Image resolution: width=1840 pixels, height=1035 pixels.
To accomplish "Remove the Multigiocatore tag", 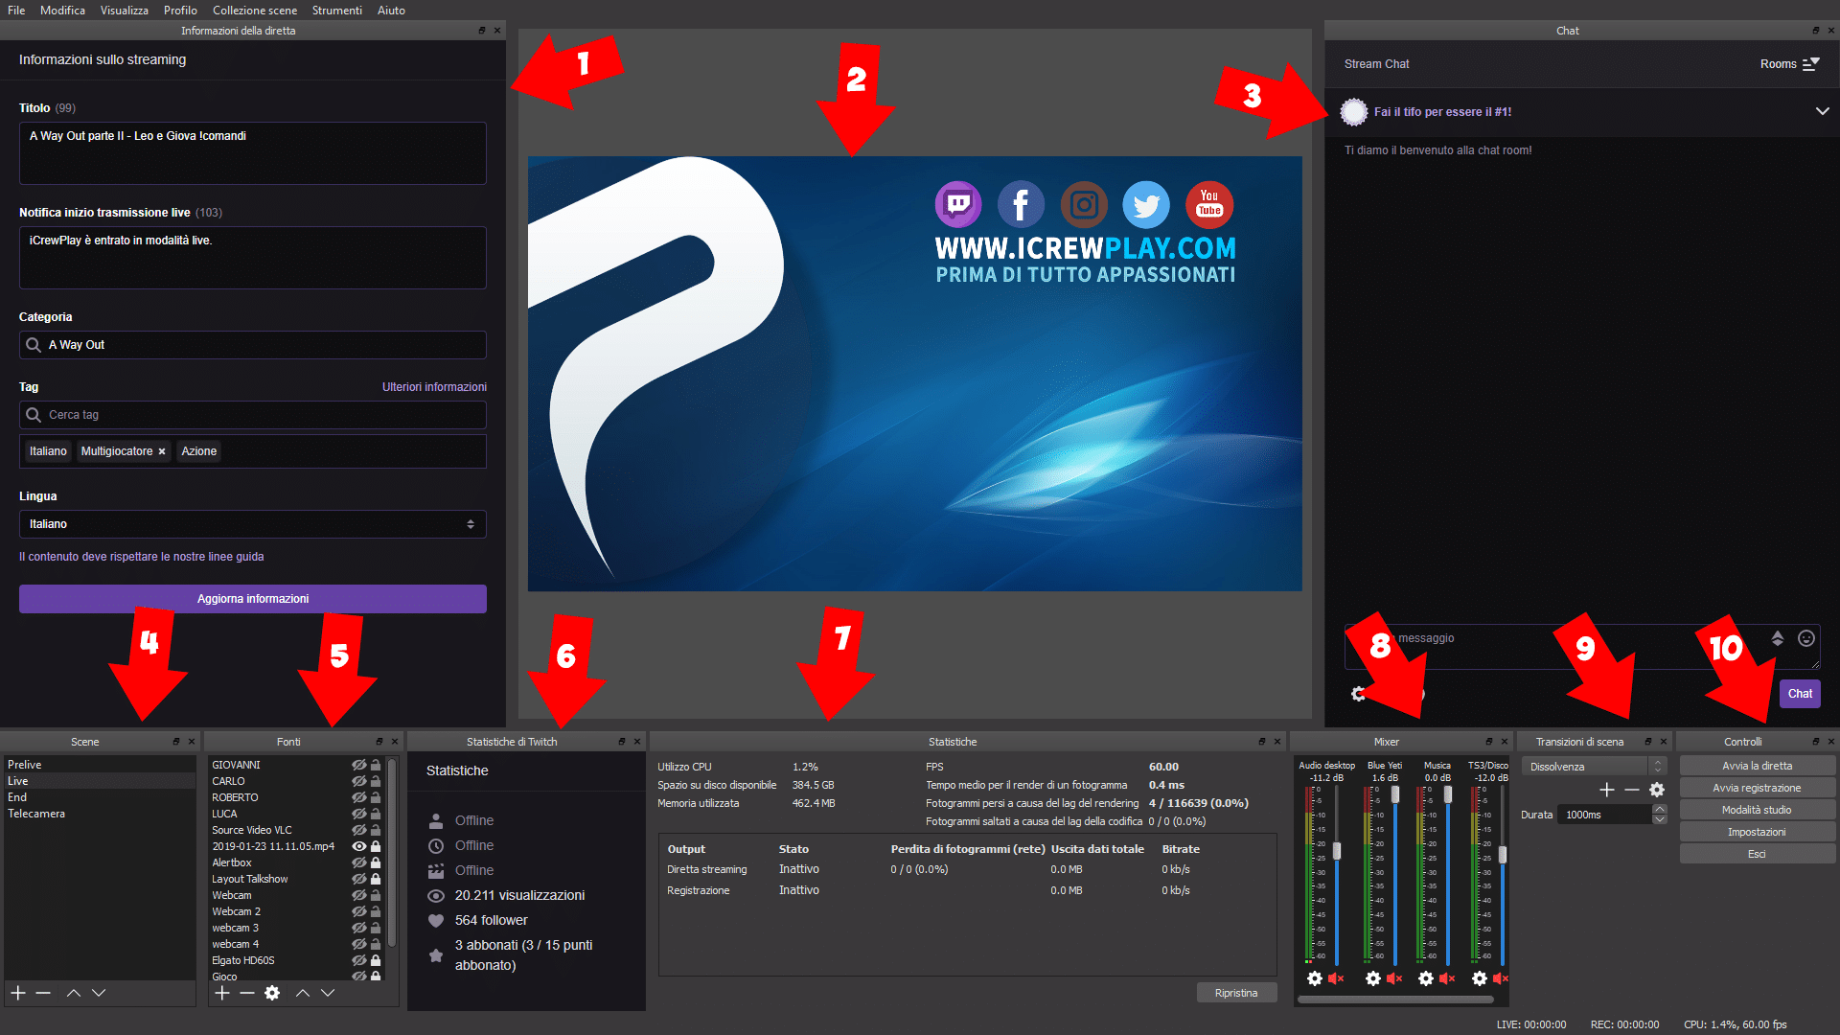I will click(x=162, y=451).
